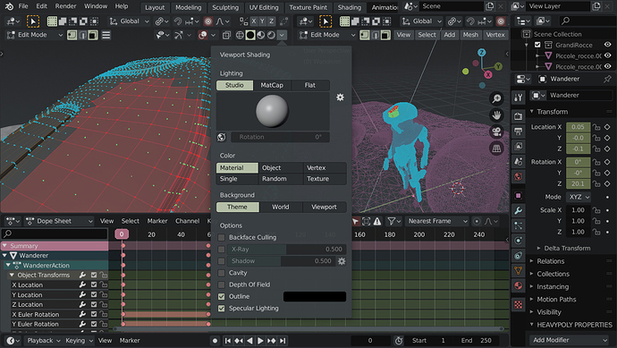
Task: Toggle X-ray icon in left viewport header
Action: click(226, 35)
